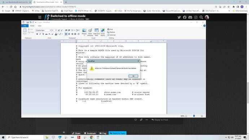Click the Shrink font icon
The width and height of the screenshot is (249, 140).
point(62,30)
